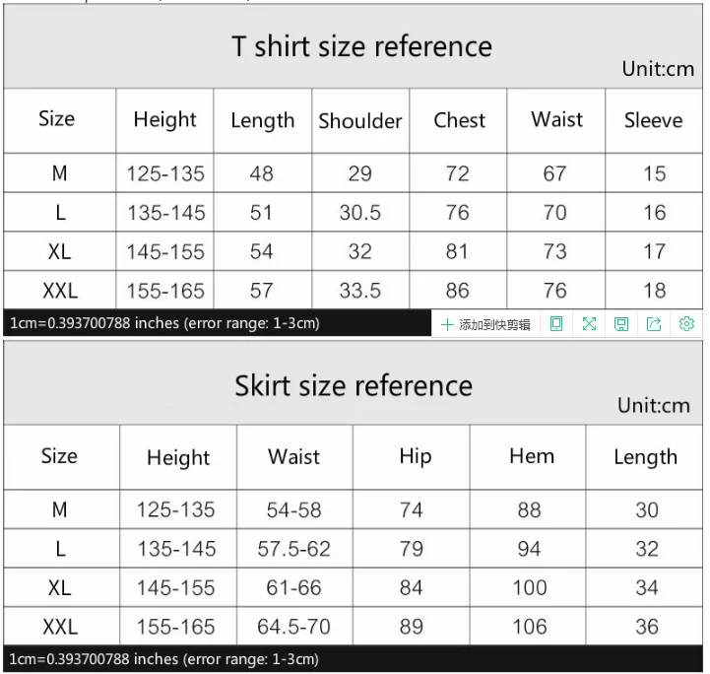Click the fullscreen expand arrows icon
Screen dimensions: 710x674
coord(589,323)
